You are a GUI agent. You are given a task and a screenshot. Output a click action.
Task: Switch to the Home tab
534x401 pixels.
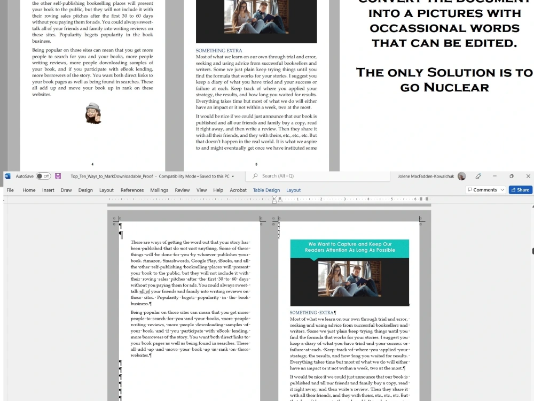pyautogui.click(x=29, y=190)
